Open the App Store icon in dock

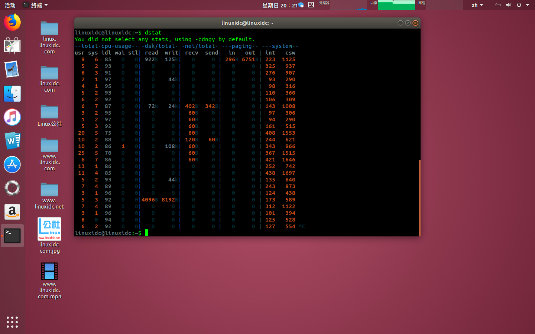point(12,165)
